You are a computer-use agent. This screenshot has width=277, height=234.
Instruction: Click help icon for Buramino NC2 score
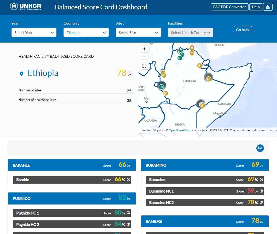261,203
